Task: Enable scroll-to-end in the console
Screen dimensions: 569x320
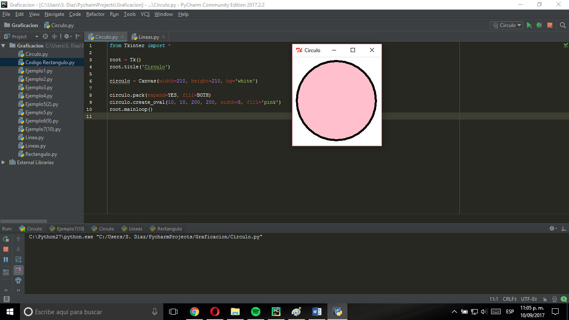Action: pyautogui.click(x=18, y=270)
